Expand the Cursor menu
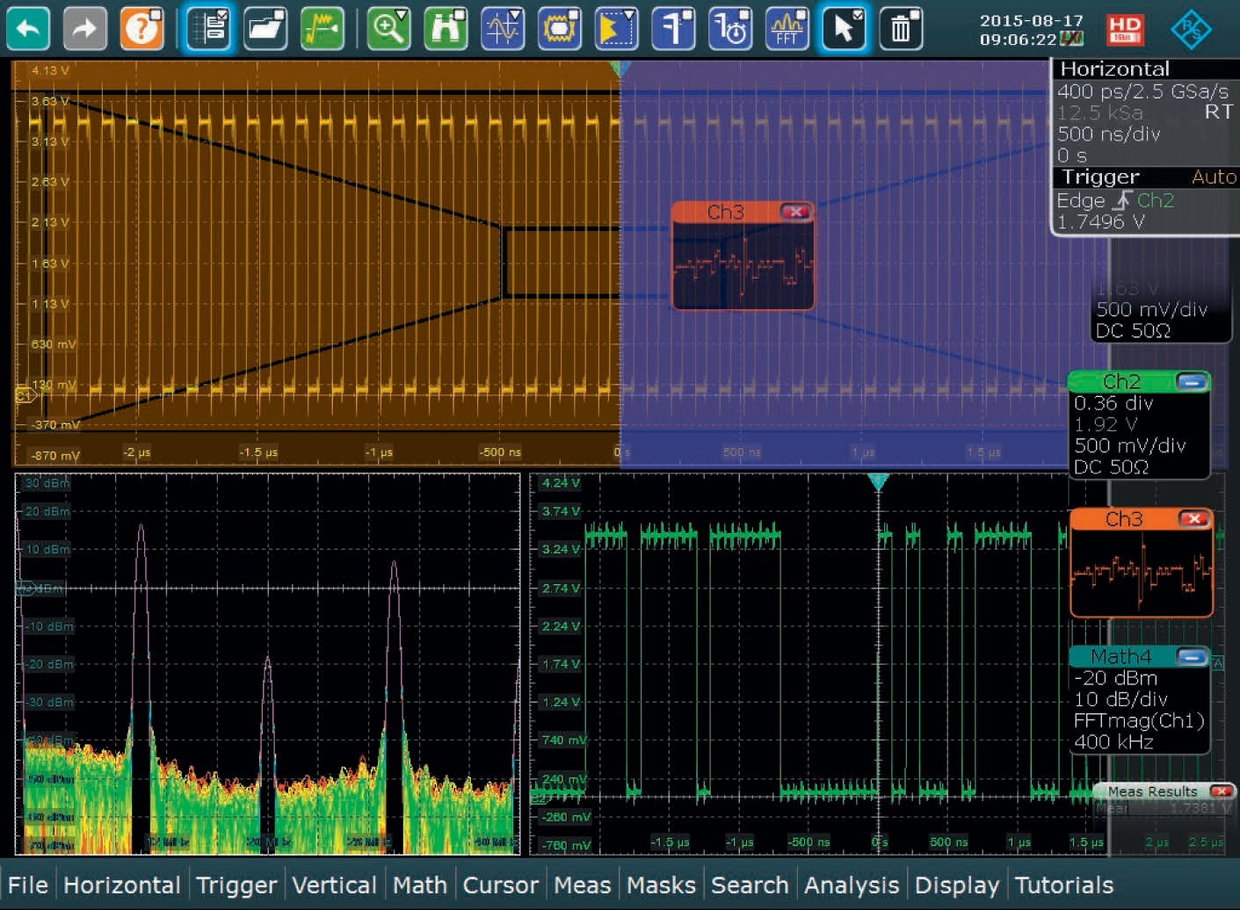Viewport: 1240px width, 910px height. [500, 885]
